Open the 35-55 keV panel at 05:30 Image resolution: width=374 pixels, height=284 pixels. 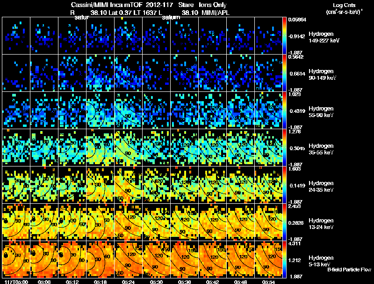[157, 148]
